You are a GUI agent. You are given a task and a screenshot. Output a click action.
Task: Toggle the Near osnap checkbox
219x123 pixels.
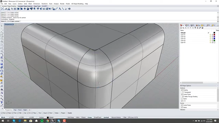7,113
